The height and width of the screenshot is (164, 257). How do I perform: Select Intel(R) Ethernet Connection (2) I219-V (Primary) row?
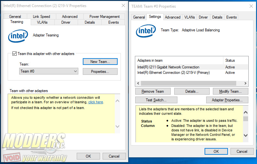tap(191, 73)
